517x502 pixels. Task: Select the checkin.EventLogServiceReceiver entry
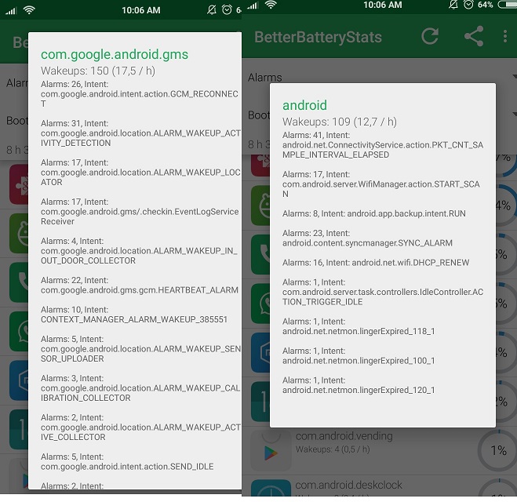click(x=140, y=212)
